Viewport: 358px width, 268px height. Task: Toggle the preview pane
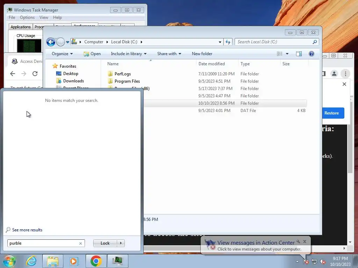tap(299, 54)
